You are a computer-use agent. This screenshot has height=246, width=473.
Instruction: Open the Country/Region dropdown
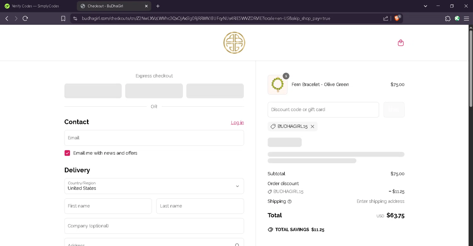pos(154,186)
